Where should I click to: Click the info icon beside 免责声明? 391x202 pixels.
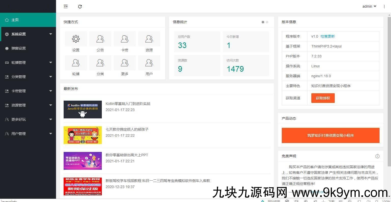[377, 156]
